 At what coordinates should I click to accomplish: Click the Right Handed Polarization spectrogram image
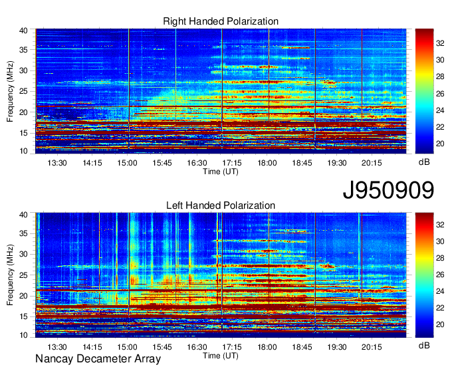221,91
